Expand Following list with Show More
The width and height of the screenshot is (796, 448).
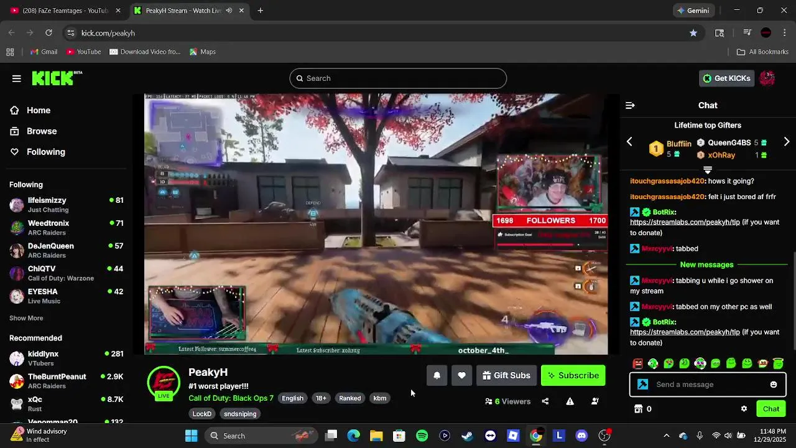point(26,318)
